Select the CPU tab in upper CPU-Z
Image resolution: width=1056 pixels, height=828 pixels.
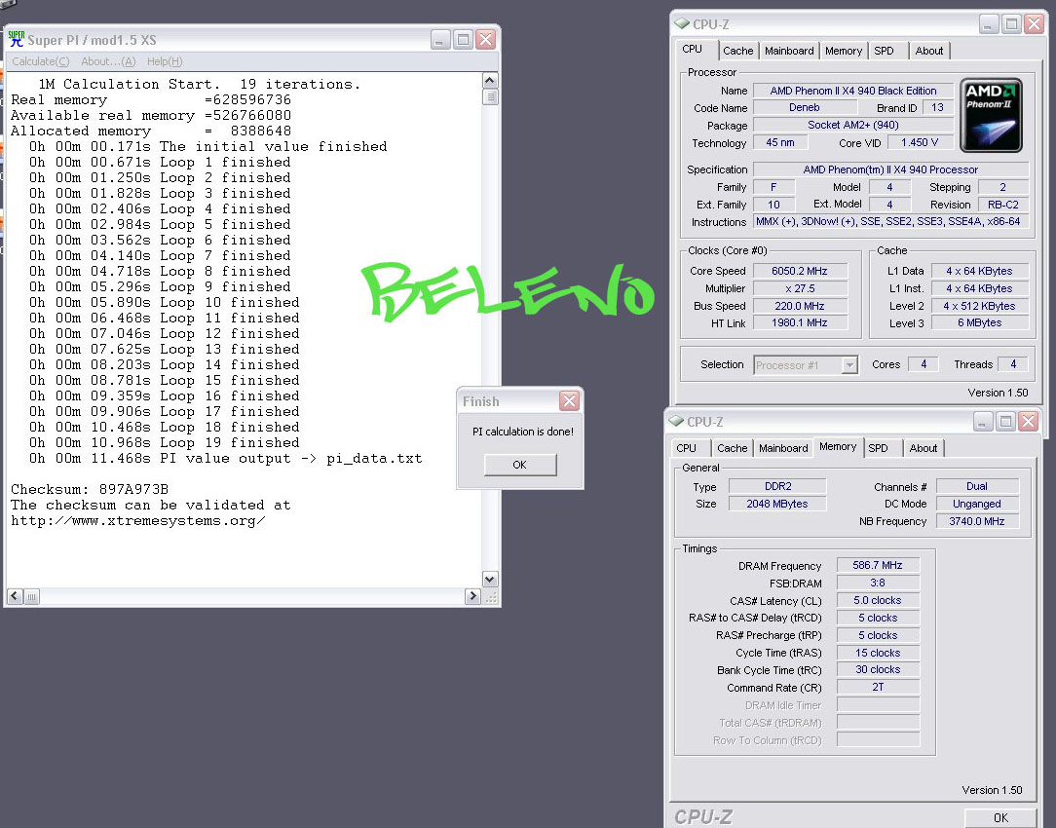point(693,49)
